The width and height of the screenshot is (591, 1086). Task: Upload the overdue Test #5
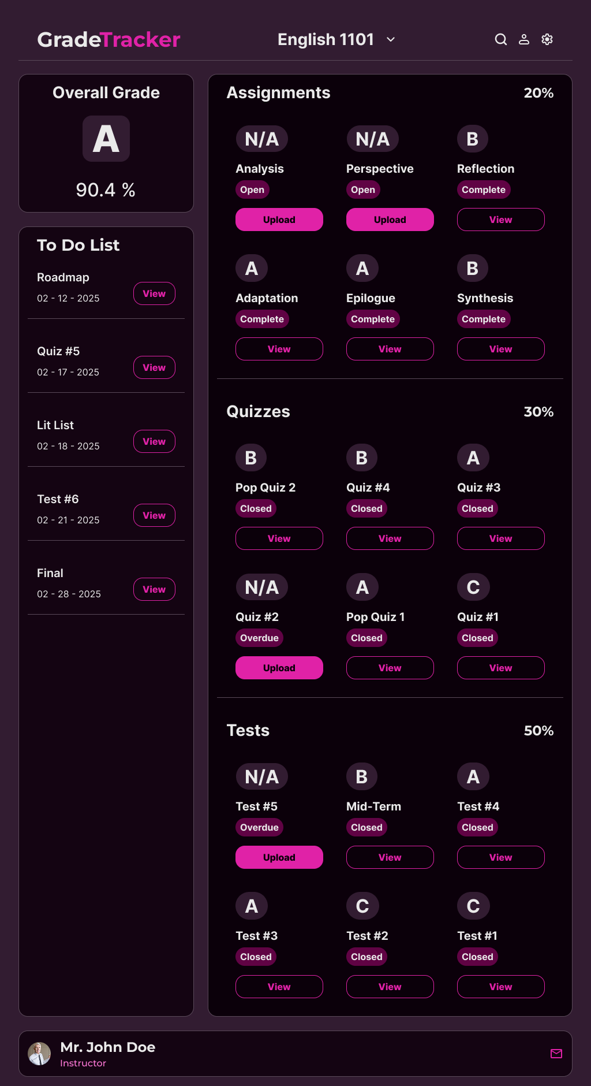point(279,857)
